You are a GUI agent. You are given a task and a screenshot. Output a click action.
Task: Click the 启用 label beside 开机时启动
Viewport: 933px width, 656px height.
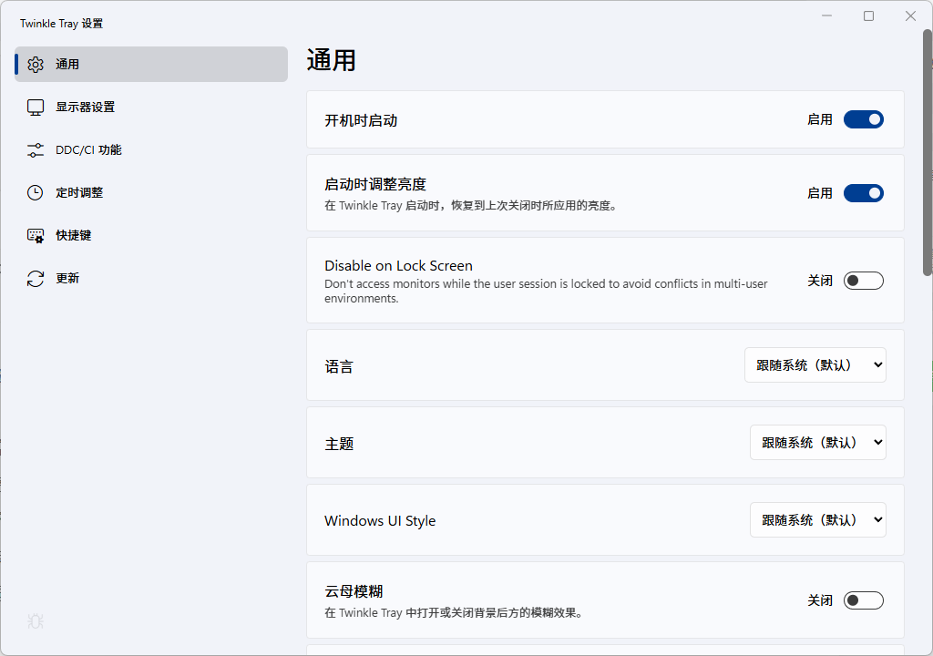pyautogui.click(x=821, y=119)
